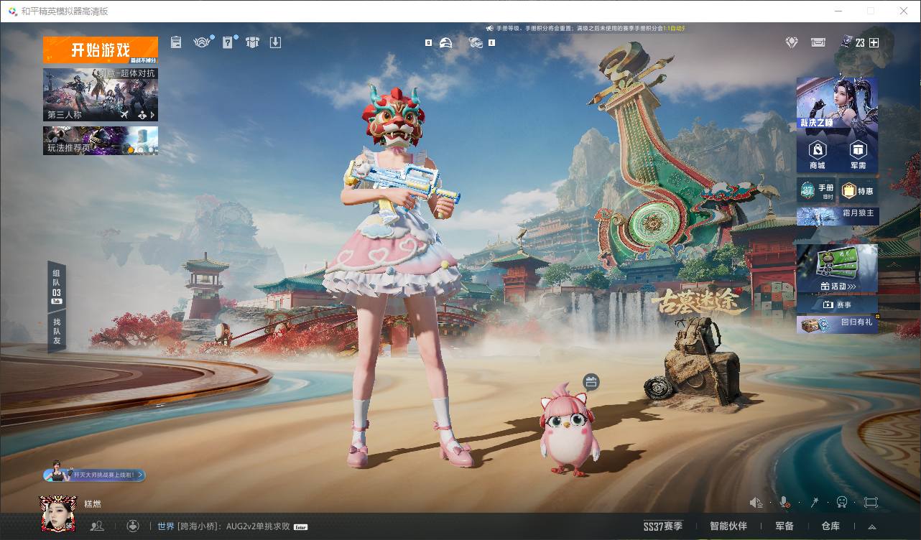This screenshot has width=921, height=540.
Task: Open the 玩法推荐页 banner
Action: tap(101, 141)
